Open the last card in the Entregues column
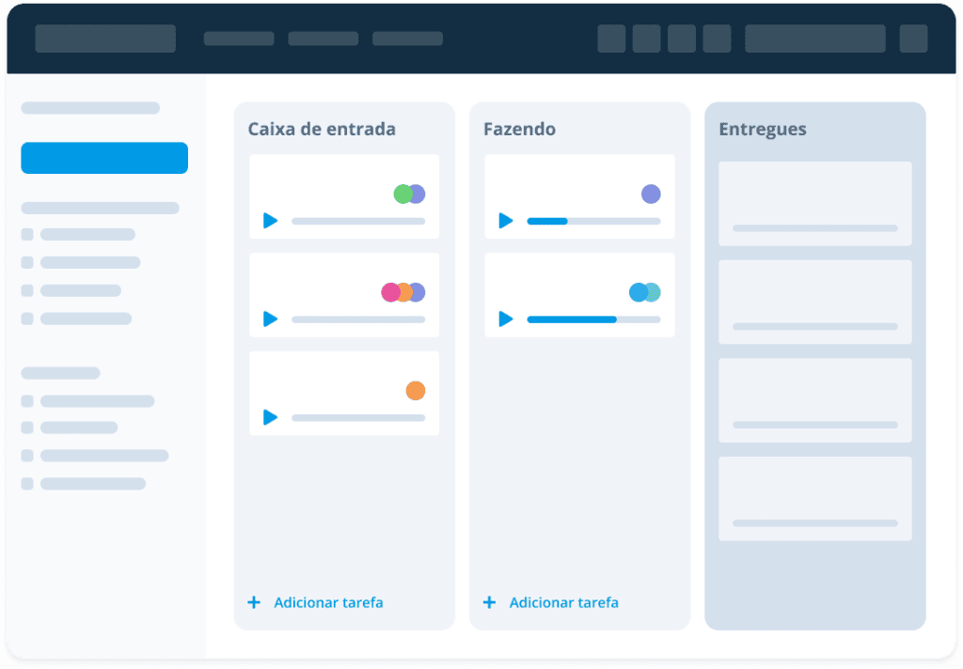 [815, 498]
